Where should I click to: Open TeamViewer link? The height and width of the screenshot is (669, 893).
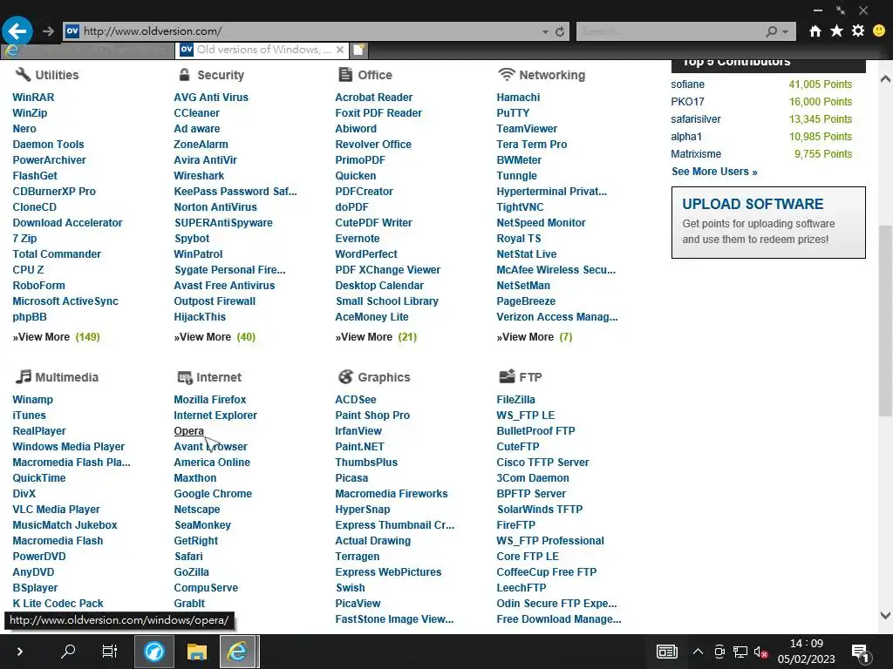[527, 129]
